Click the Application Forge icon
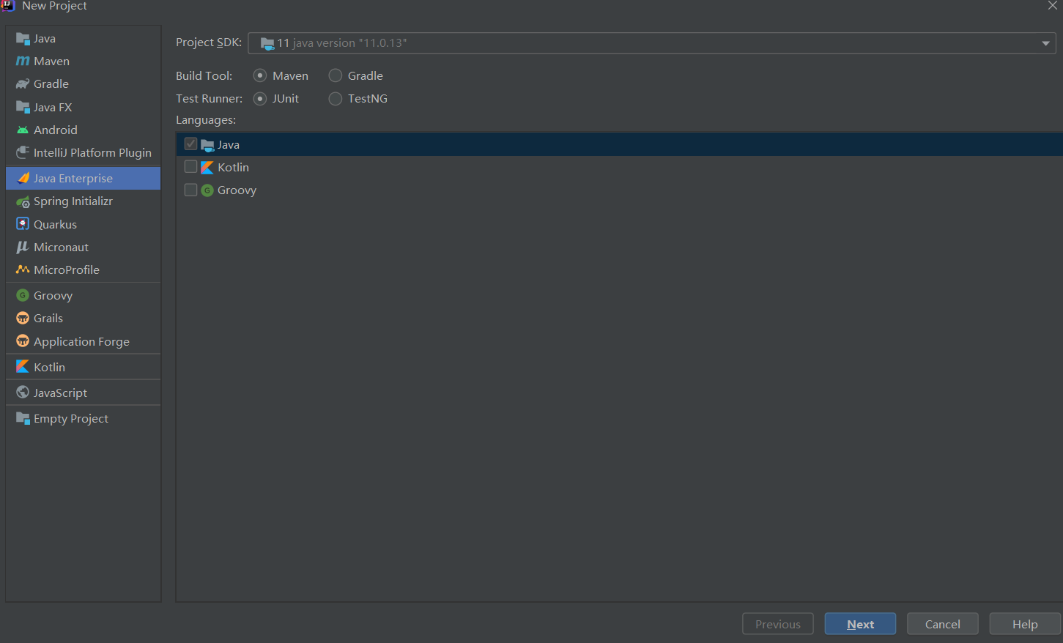 click(23, 341)
